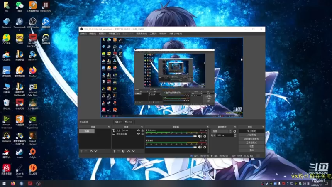This screenshot has height=187, width=332.
Task: Remove selected scene with minus icon
Action: click(x=86, y=151)
